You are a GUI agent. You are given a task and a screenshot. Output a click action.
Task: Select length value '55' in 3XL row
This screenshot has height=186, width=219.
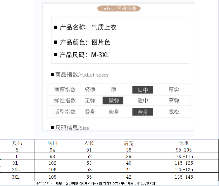[89, 177]
